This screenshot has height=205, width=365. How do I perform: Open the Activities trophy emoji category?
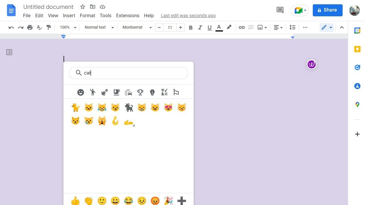(140, 92)
